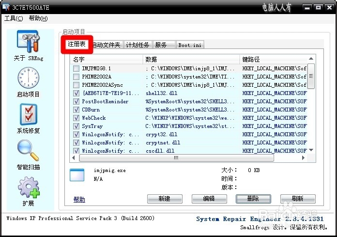Viewport: 337px width, 237px height.
Task: Open the 智能扫描 magnifier icon
Action: coord(28,150)
